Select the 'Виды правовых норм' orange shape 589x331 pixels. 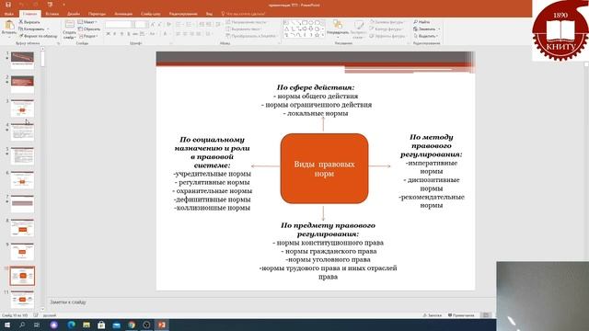(x=324, y=168)
